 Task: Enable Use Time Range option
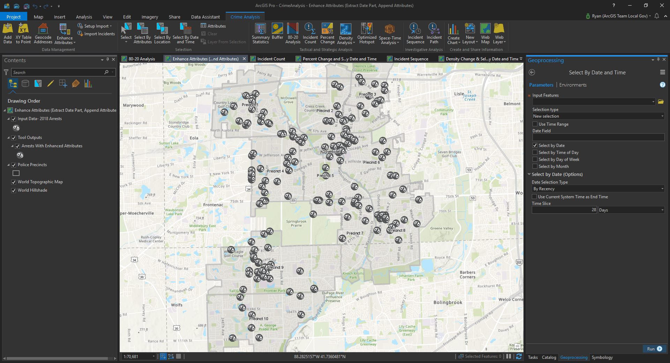pyautogui.click(x=535, y=124)
